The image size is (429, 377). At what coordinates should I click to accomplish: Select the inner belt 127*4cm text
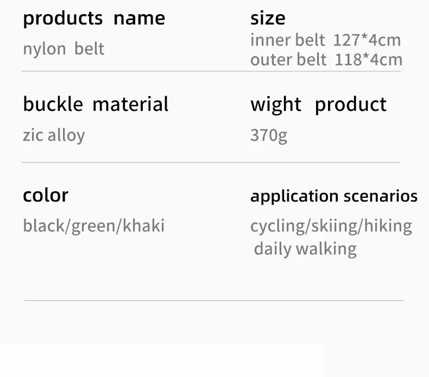click(325, 40)
